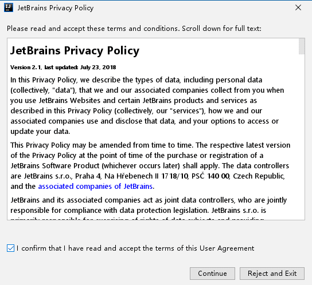
Task: Click the 'I confirm that I have read' label
Action: coord(135,248)
